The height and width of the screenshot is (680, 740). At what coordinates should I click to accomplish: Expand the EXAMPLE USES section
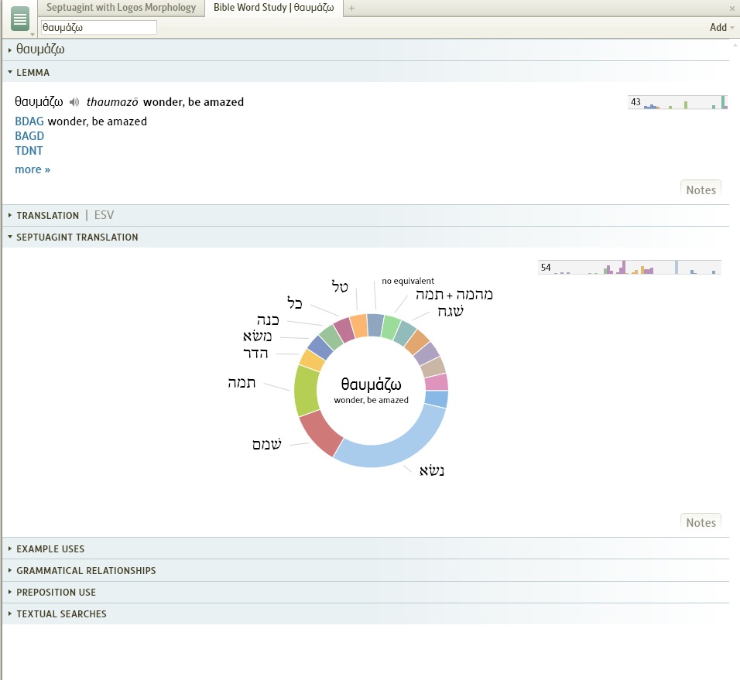[10, 549]
